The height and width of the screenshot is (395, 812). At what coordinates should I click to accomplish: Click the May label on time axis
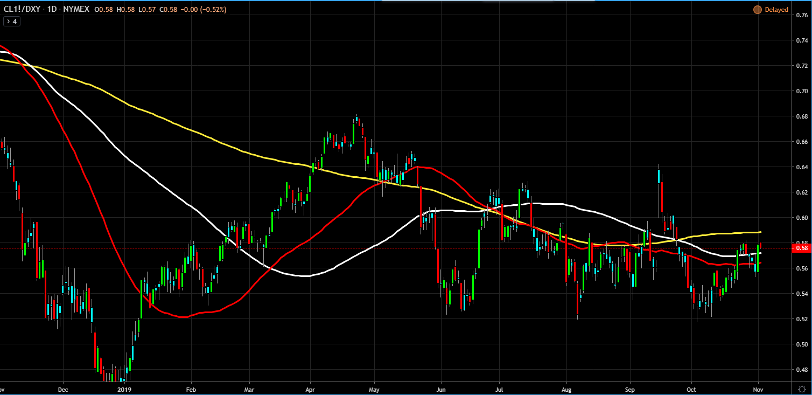click(x=375, y=389)
